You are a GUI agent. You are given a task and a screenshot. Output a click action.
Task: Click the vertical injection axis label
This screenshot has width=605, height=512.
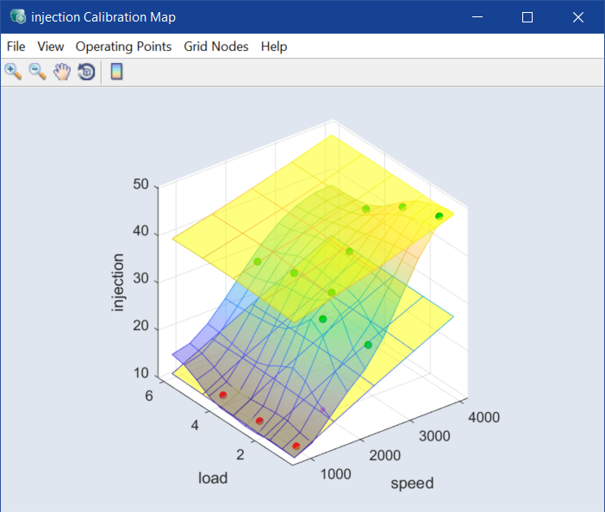[118, 283]
